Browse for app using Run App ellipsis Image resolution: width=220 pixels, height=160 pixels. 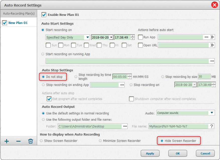coord(206,37)
